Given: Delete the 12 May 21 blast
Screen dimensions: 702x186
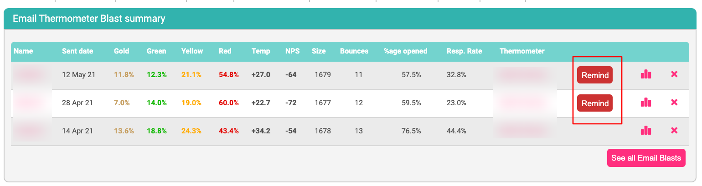Looking at the screenshot, I should click(674, 74).
